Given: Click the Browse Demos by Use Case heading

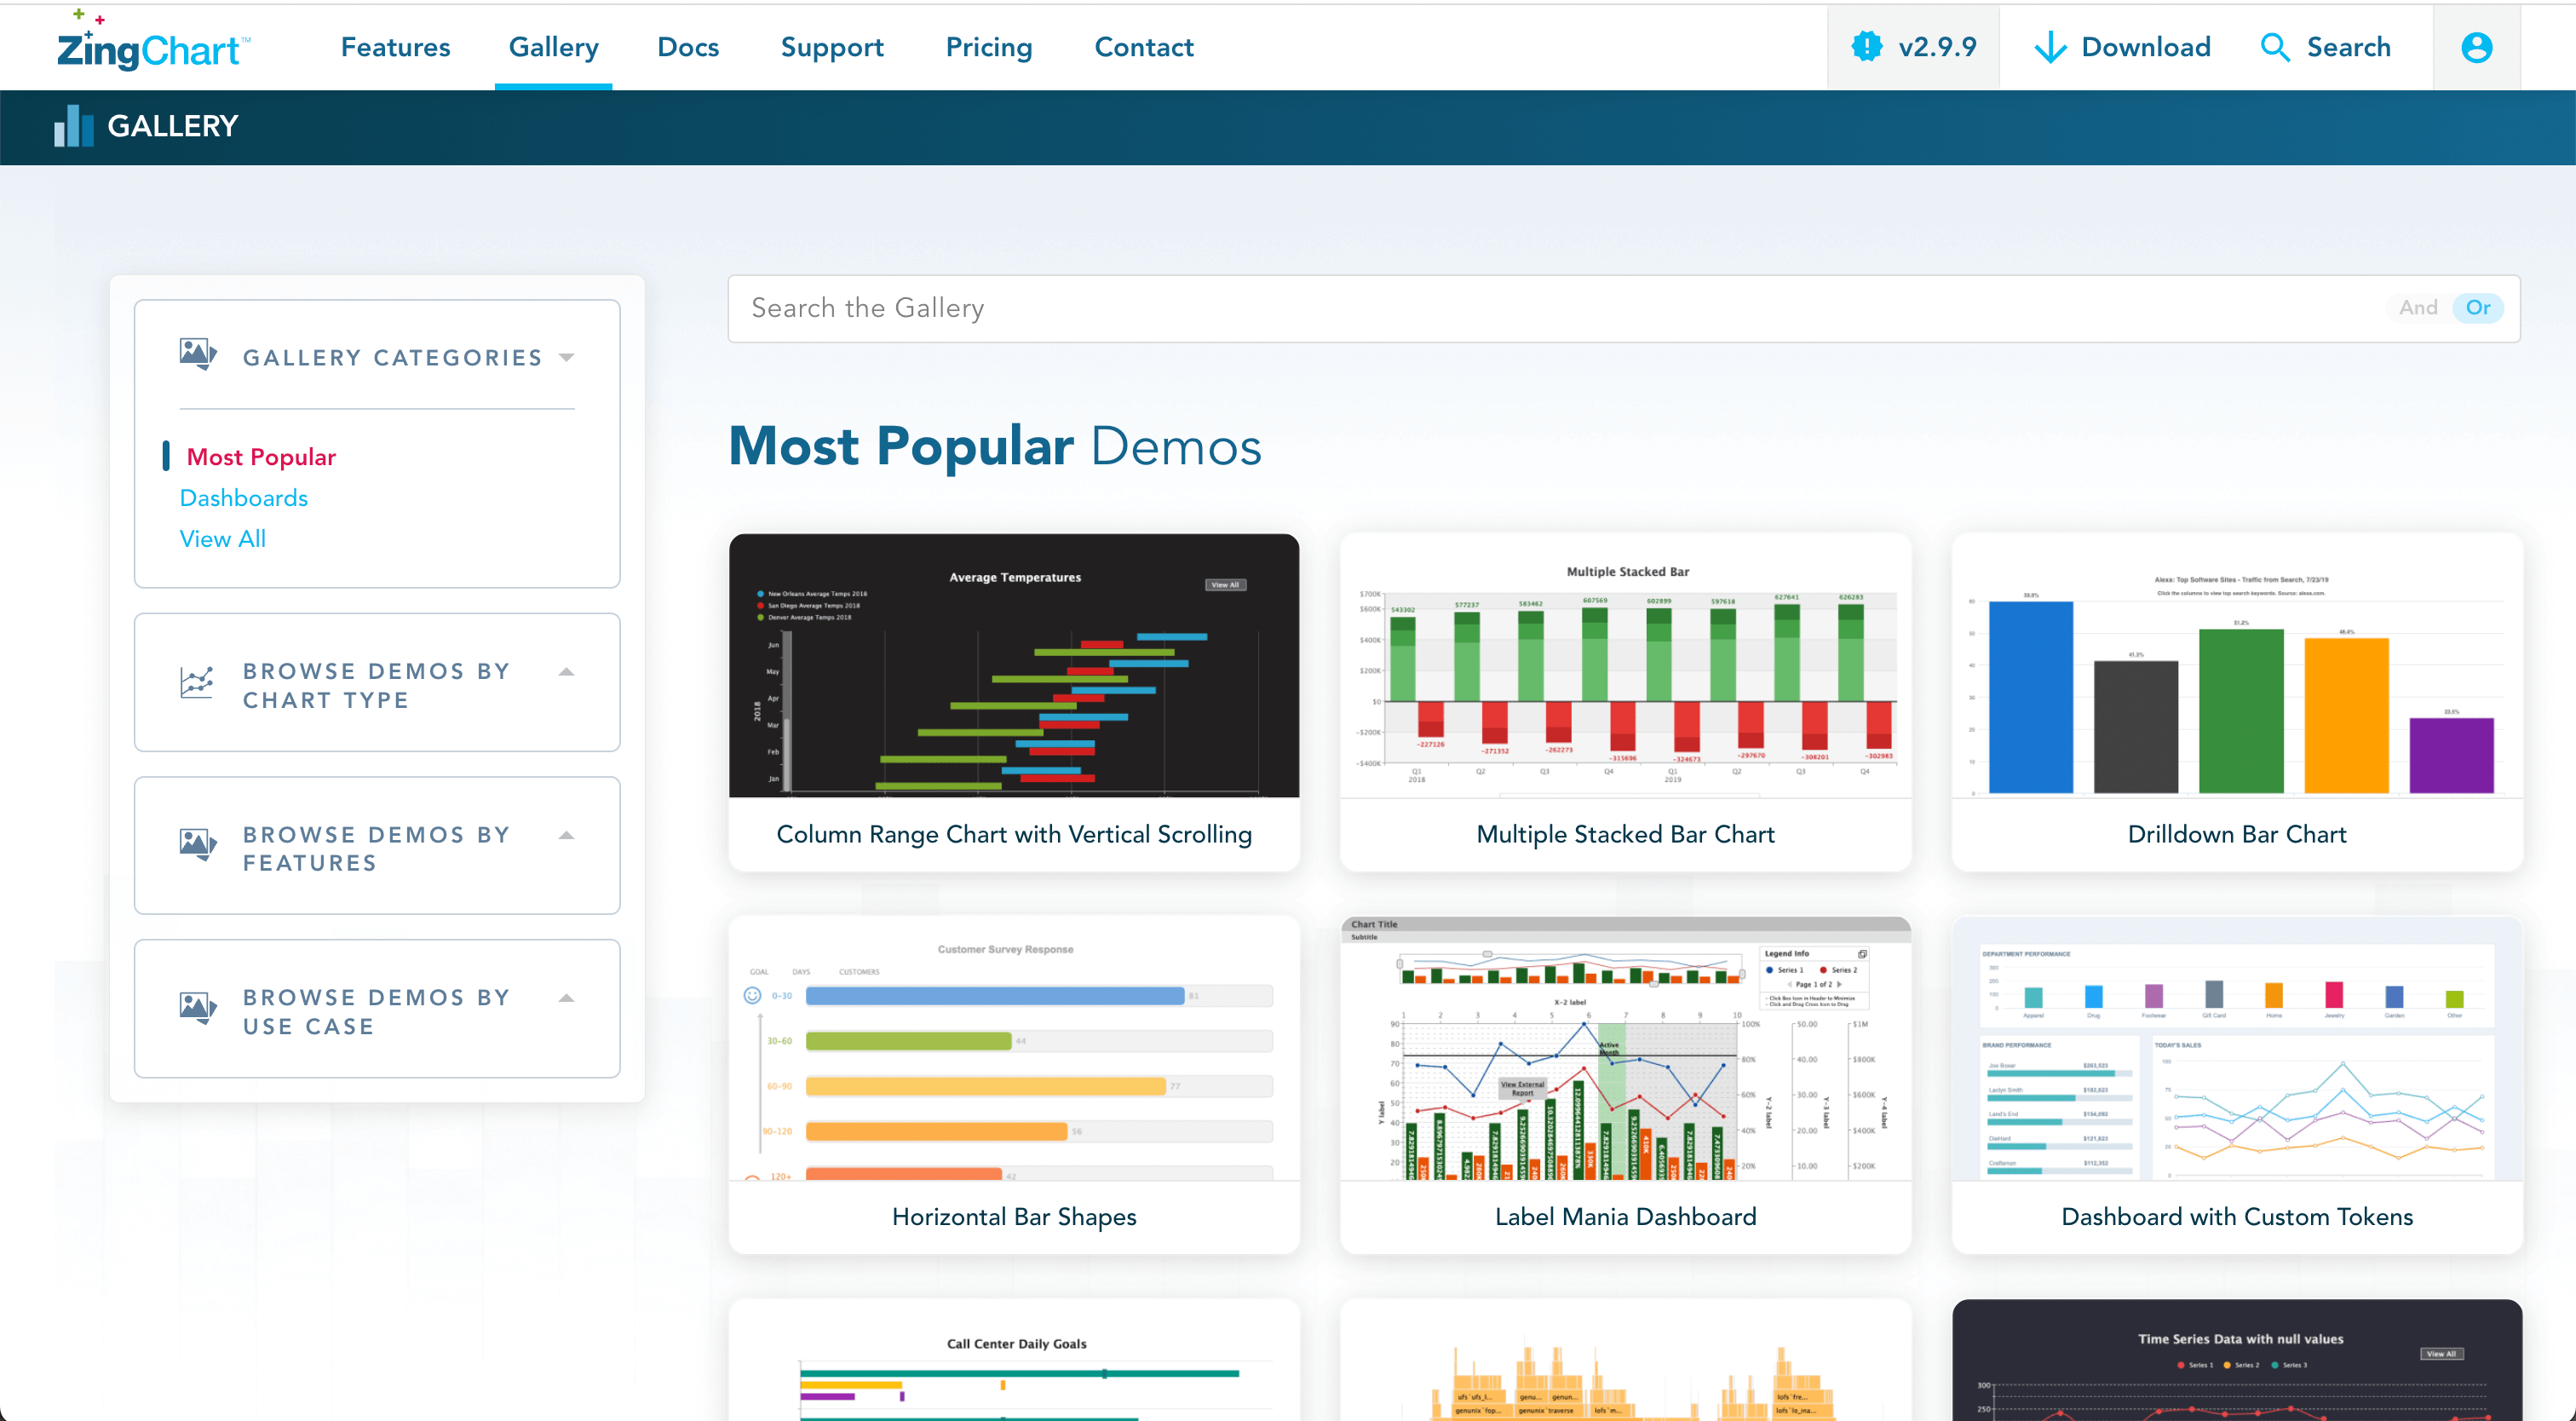Looking at the screenshot, I should (x=377, y=1011).
